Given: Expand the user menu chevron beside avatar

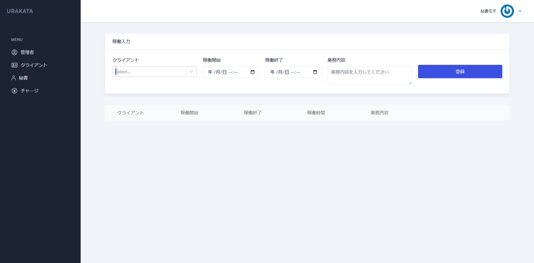Looking at the screenshot, I should pos(520,11).
